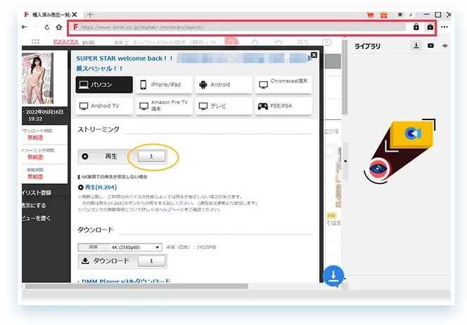
Task: Open the shopping cart icon in title bar
Action: (370, 15)
